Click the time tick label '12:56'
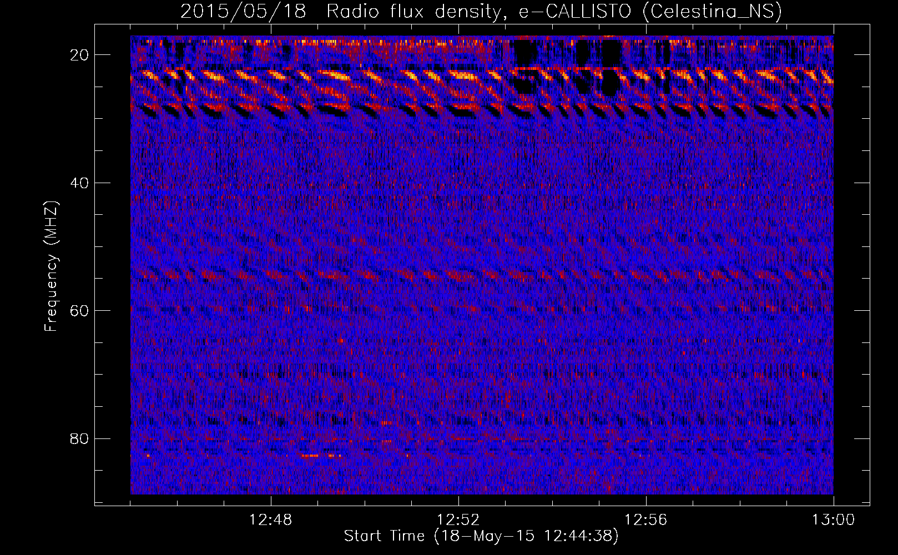This screenshot has height=555, width=898. pos(646,520)
